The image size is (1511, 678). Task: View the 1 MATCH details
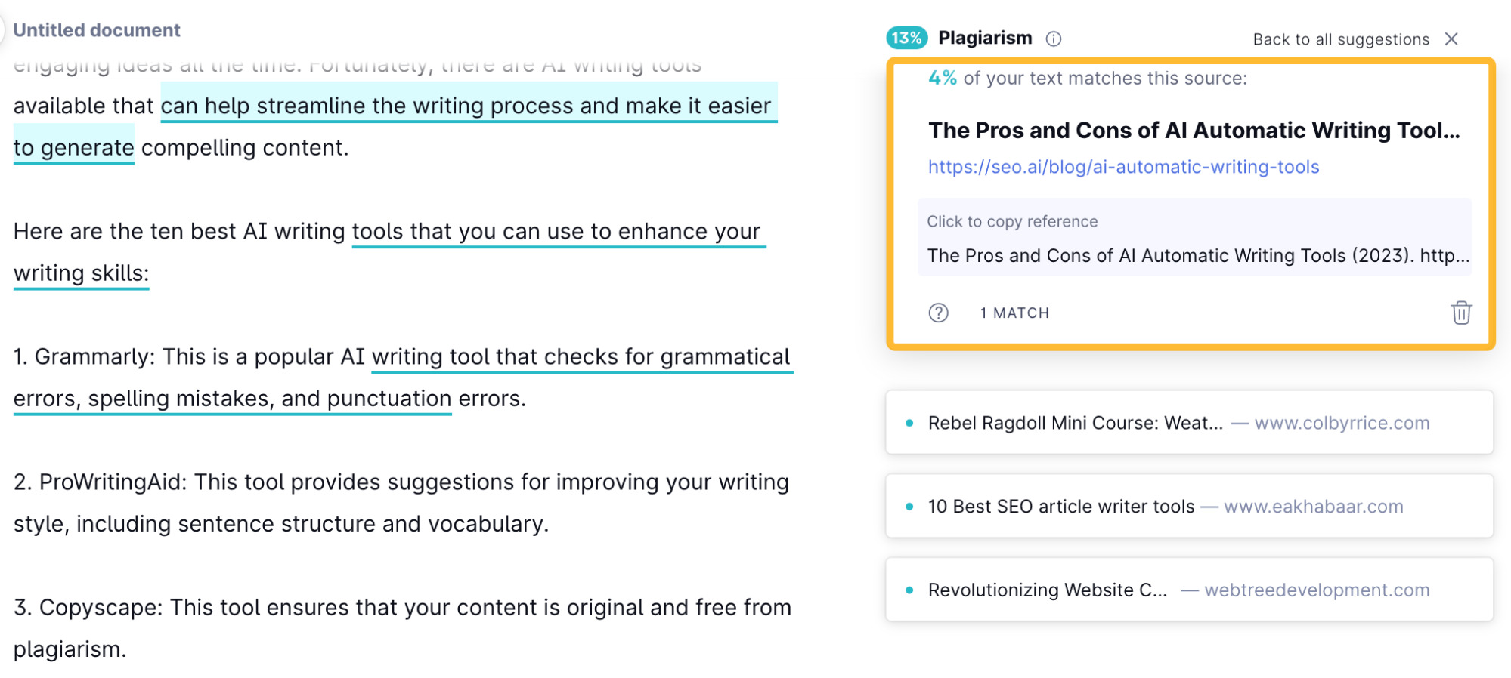click(x=1014, y=313)
